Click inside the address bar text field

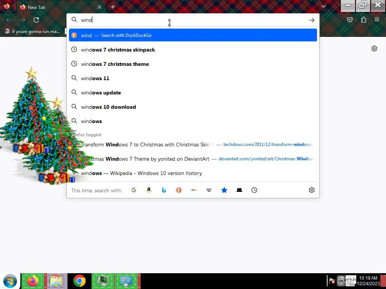[x=193, y=20]
